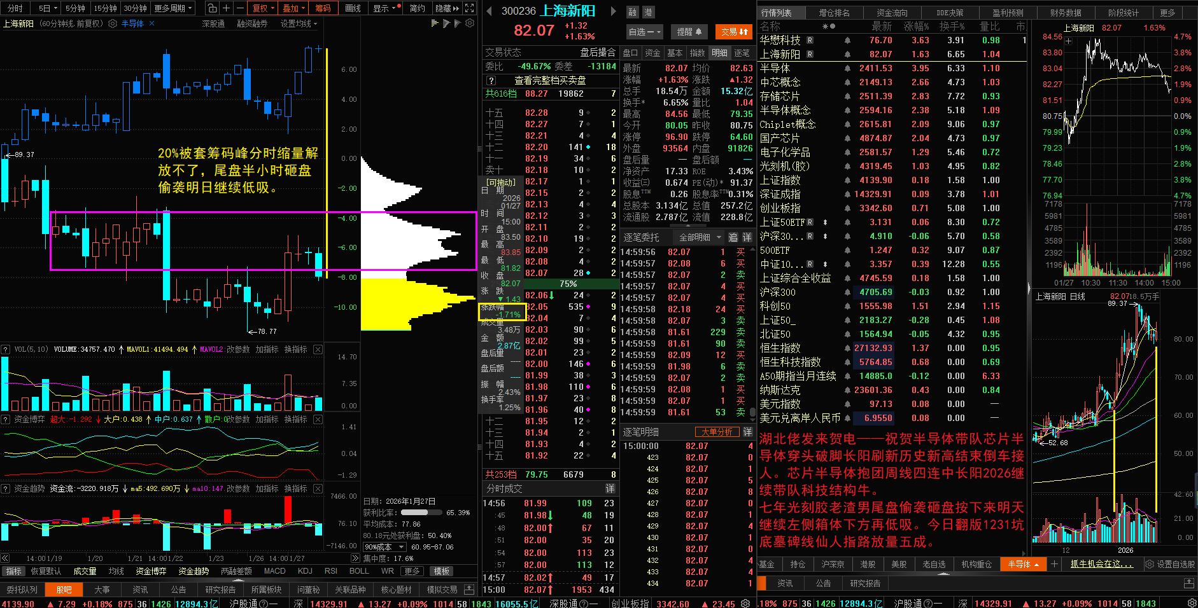1198x608 pixels.
Task: Open help for the VOL indicator
Action: coord(5,349)
